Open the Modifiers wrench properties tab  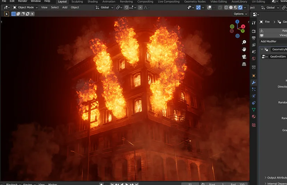coord(254,82)
